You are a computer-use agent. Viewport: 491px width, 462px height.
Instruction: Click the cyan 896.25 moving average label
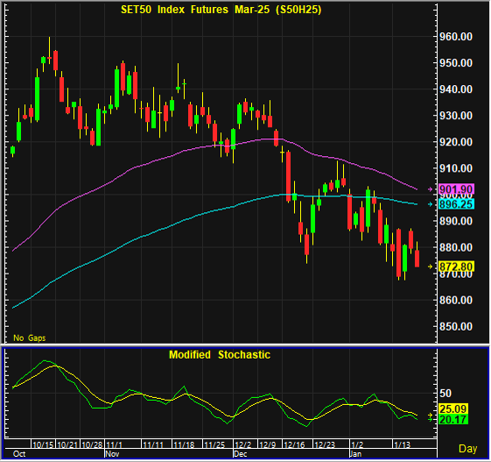456,204
